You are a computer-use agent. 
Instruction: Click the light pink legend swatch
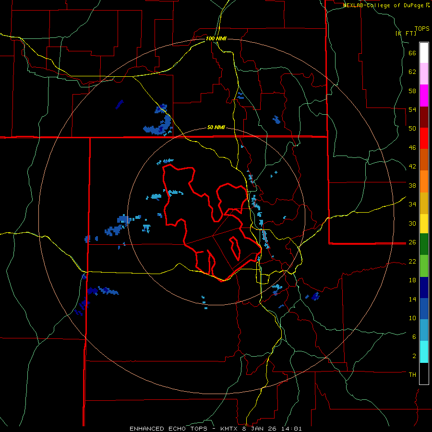click(424, 74)
